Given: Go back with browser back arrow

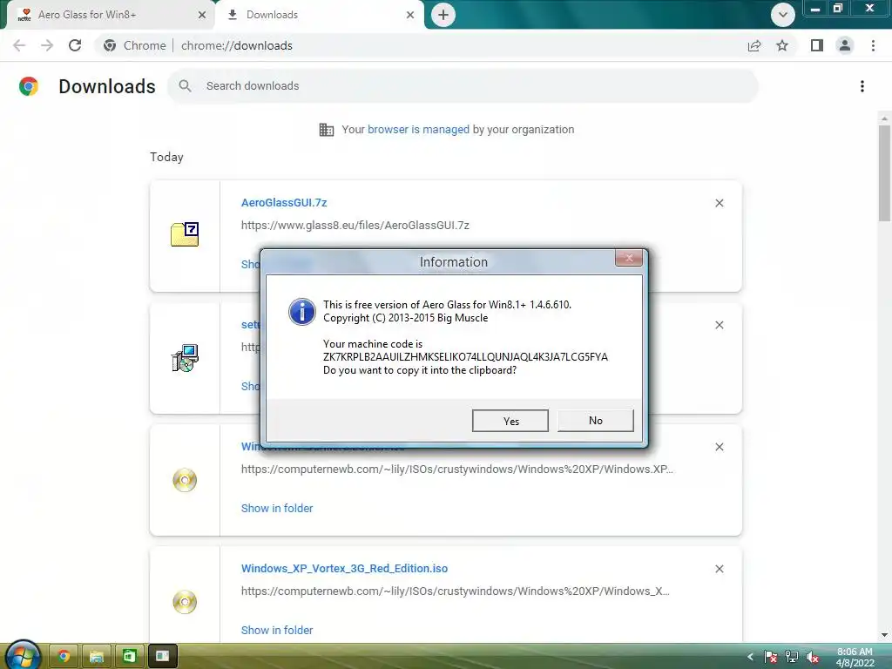Looking at the screenshot, I should pyautogui.click(x=19, y=45).
